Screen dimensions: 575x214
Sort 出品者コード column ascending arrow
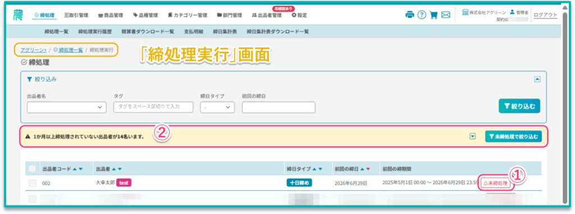point(75,169)
